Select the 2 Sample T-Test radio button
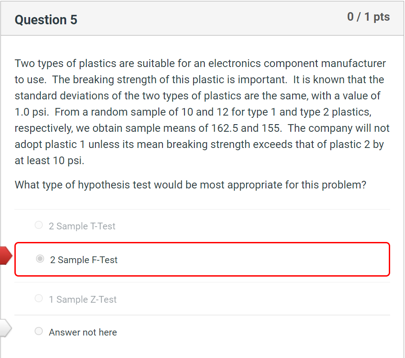The width and height of the screenshot is (405, 358). tap(39, 225)
